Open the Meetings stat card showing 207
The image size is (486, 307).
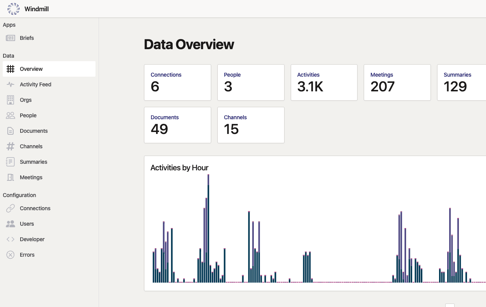(x=397, y=82)
